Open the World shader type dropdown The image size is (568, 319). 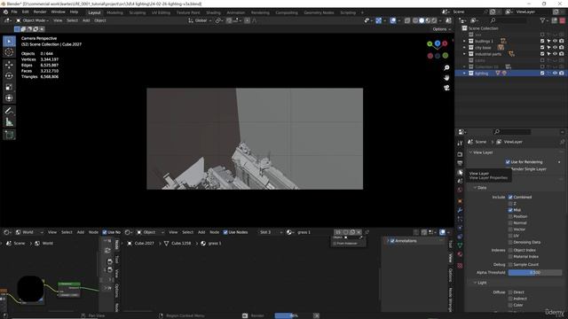pyautogui.click(x=29, y=232)
